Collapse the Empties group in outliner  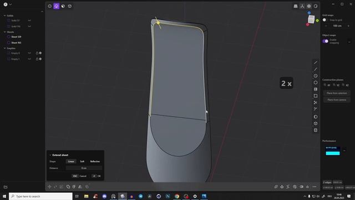coord(5,48)
